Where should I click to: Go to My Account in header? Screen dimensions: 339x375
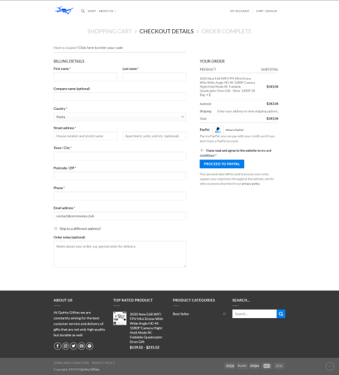[239, 11]
